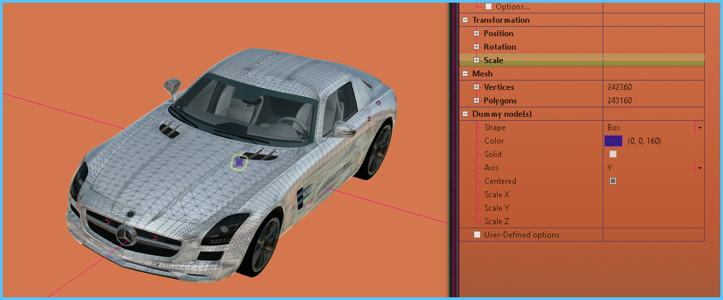Enable the Solid checkbox
The width and height of the screenshot is (723, 300).
(613, 154)
